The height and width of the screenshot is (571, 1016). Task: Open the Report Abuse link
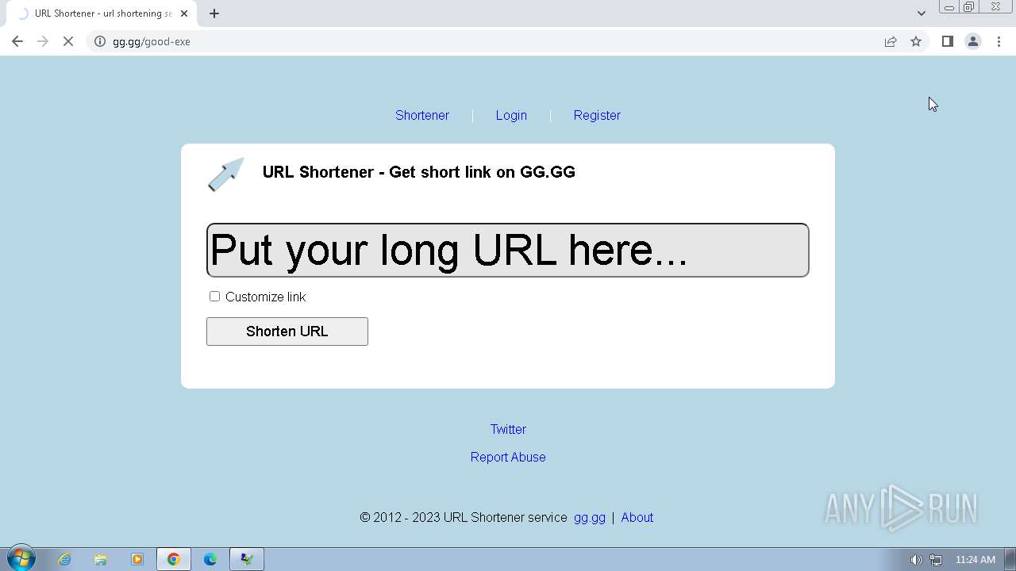pos(508,457)
